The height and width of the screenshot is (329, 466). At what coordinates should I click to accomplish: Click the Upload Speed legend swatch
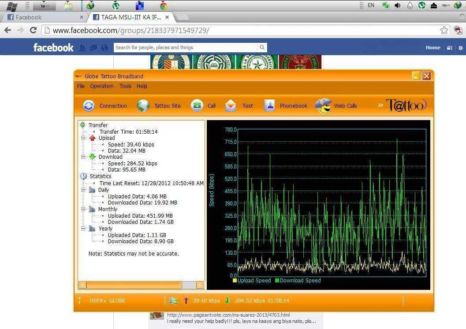(235, 280)
